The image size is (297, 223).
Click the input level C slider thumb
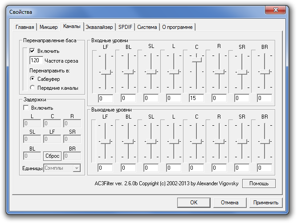197,60
